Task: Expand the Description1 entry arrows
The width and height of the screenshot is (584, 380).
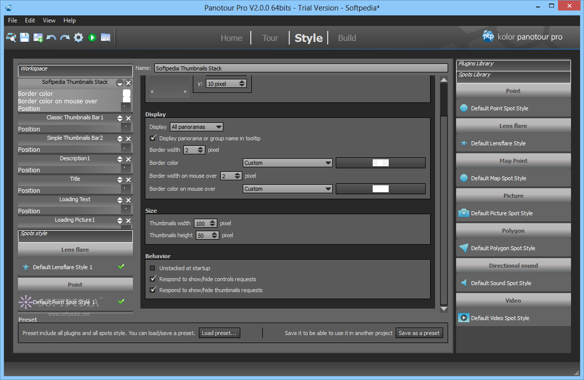Action: [119, 159]
